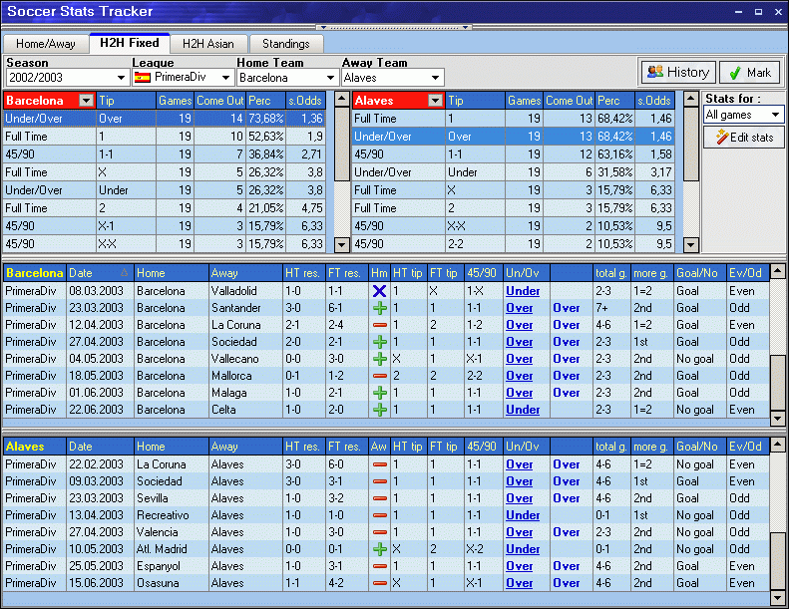Click the FT res. header in Alaves matches
The image size is (789, 609).
347,447
